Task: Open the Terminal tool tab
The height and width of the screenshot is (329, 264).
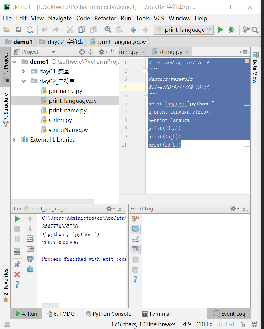Action: [157, 314]
